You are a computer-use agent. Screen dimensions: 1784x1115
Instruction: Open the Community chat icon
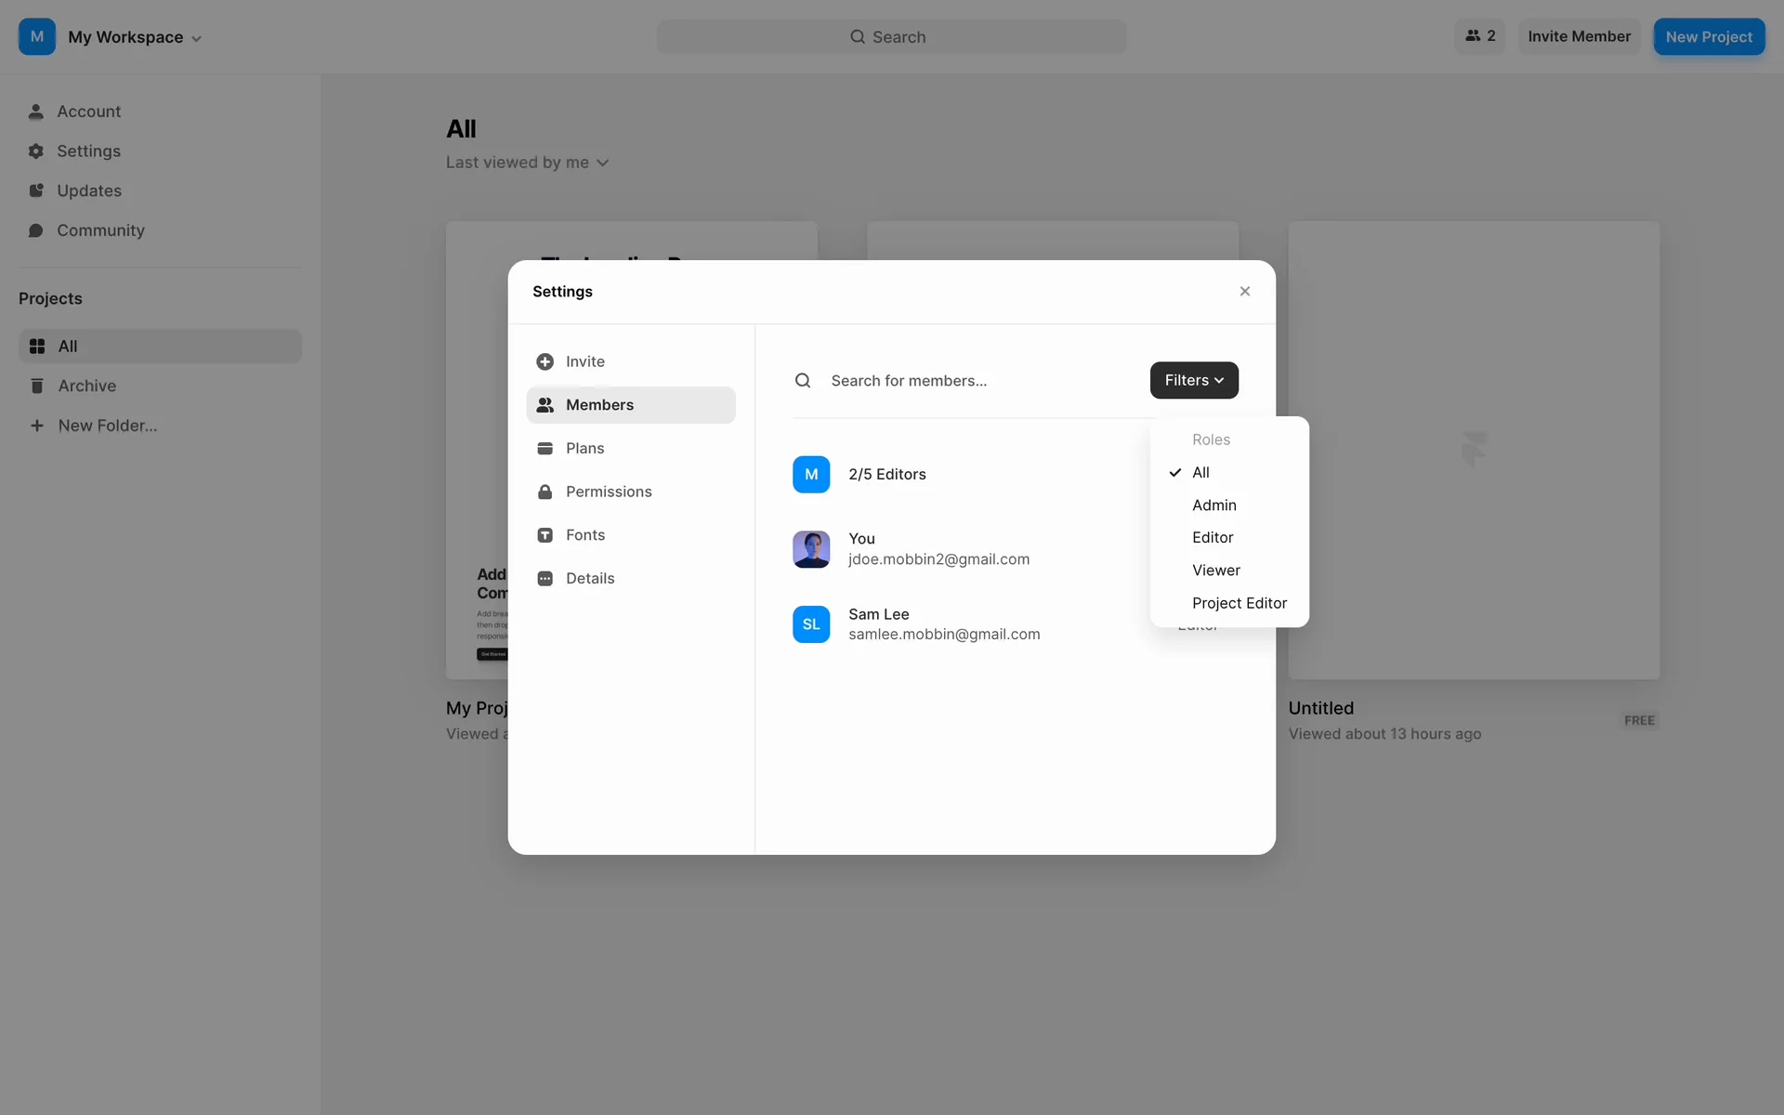[36, 230]
